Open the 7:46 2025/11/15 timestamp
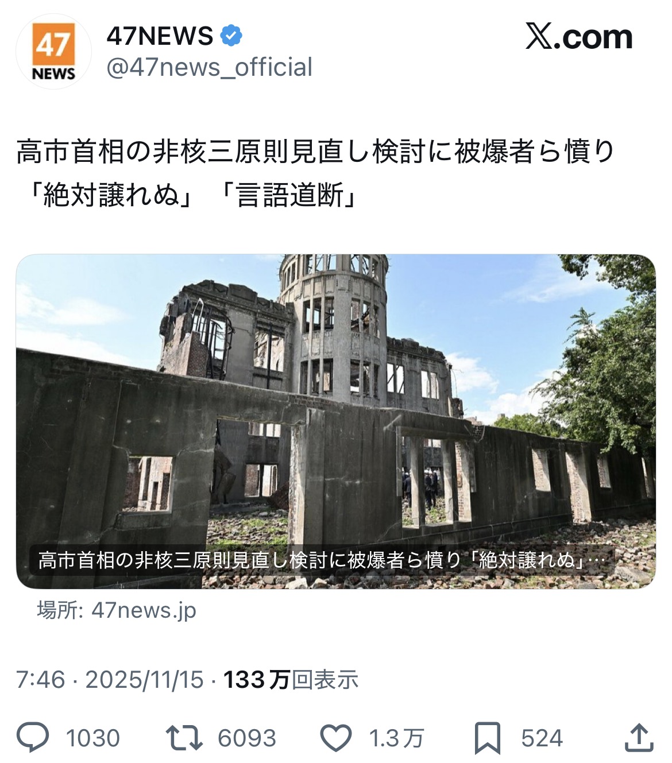 pyautogui.click(x=110, y=680)
